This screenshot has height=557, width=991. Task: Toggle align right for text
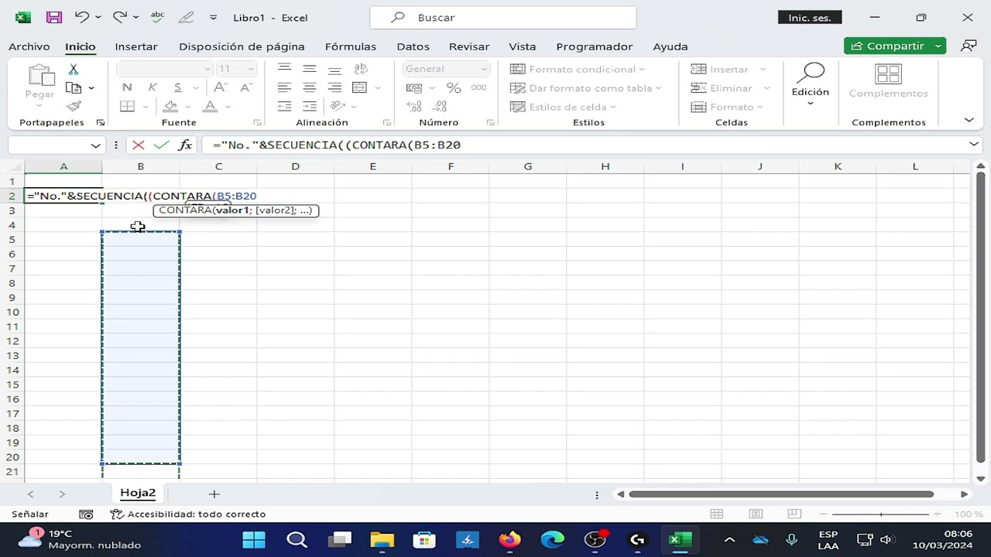coord(334,88)
